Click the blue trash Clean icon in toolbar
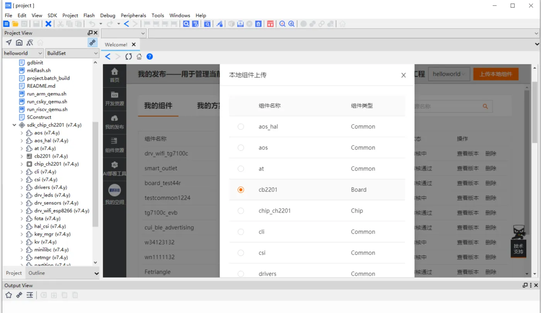541x313 pixels. [259, 24]
